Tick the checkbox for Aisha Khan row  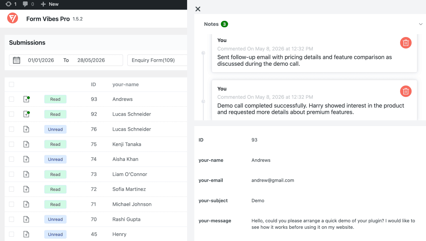[x=12, y=159]
